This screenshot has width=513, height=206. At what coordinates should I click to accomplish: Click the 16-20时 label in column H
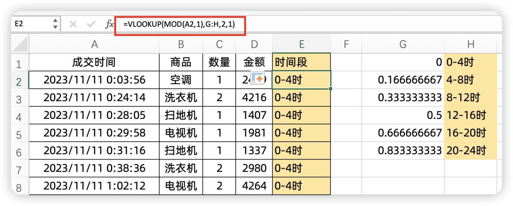click(470, 134)
